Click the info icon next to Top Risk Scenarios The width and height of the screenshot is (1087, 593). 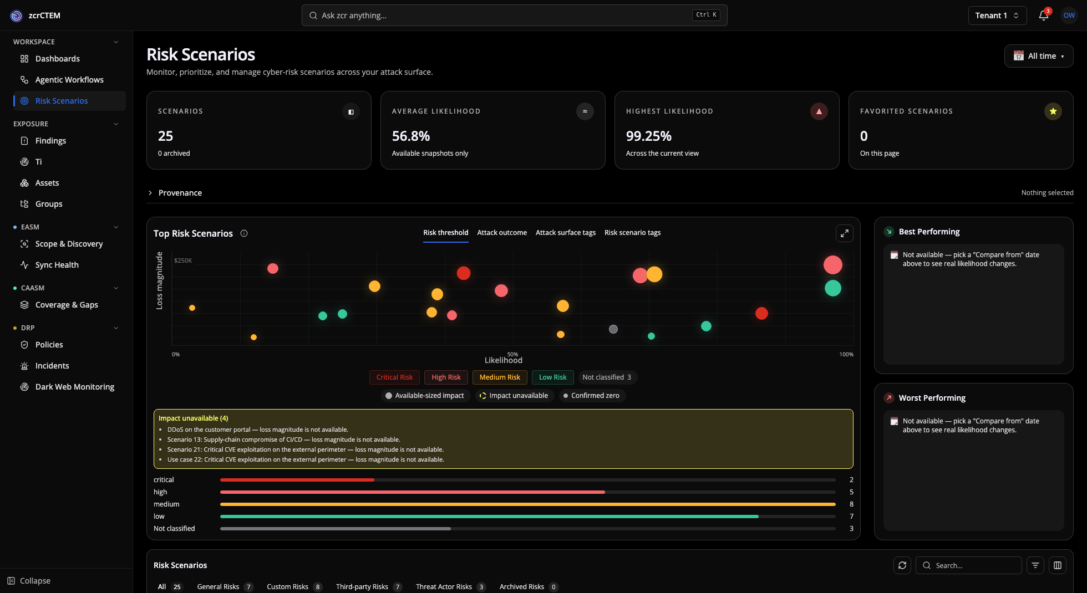coord(244,233)
